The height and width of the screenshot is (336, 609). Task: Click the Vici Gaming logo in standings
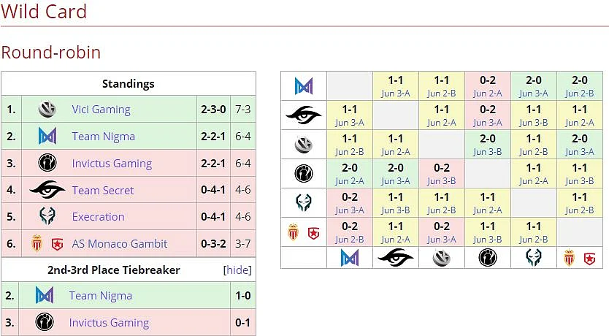47,110
